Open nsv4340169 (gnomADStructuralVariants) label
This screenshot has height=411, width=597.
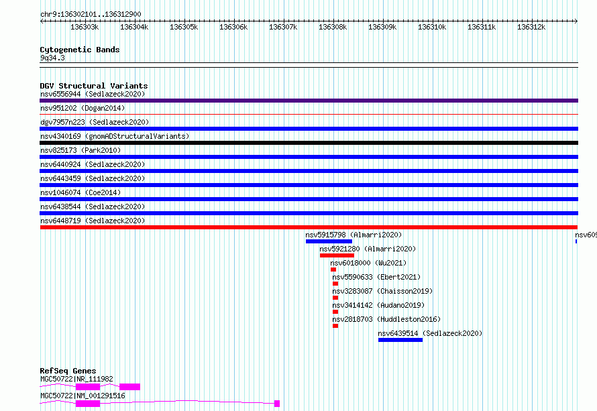pyautogui.click(x=115, y=136)
